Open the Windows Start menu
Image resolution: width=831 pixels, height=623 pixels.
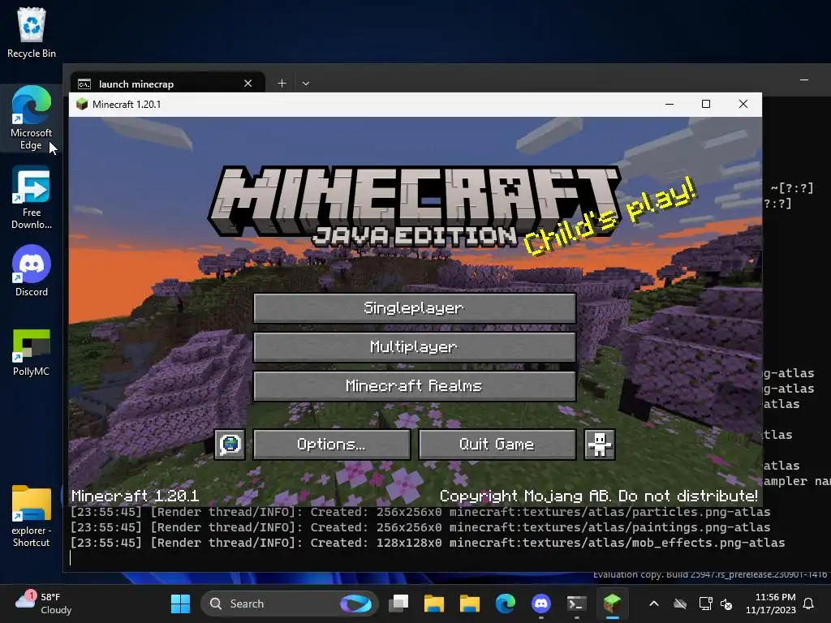point(180,604)
